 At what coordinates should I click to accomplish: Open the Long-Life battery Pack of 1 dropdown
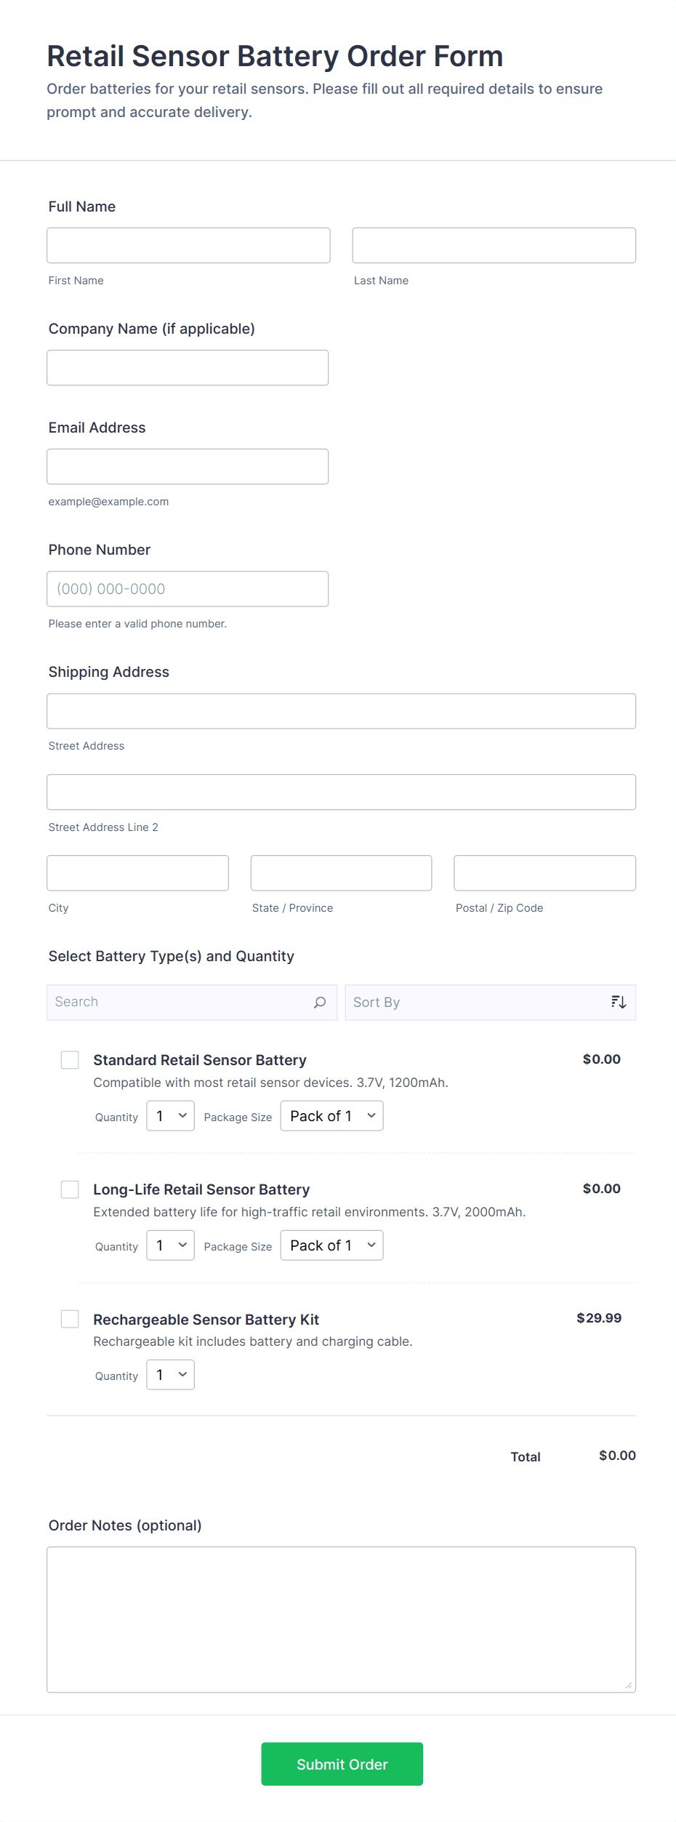pyautogui.click(x=331, y=1245)
